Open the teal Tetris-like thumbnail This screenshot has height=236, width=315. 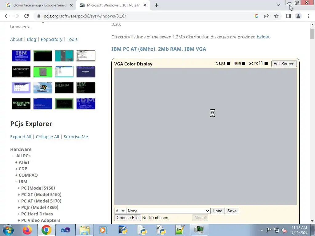(64, 56)
